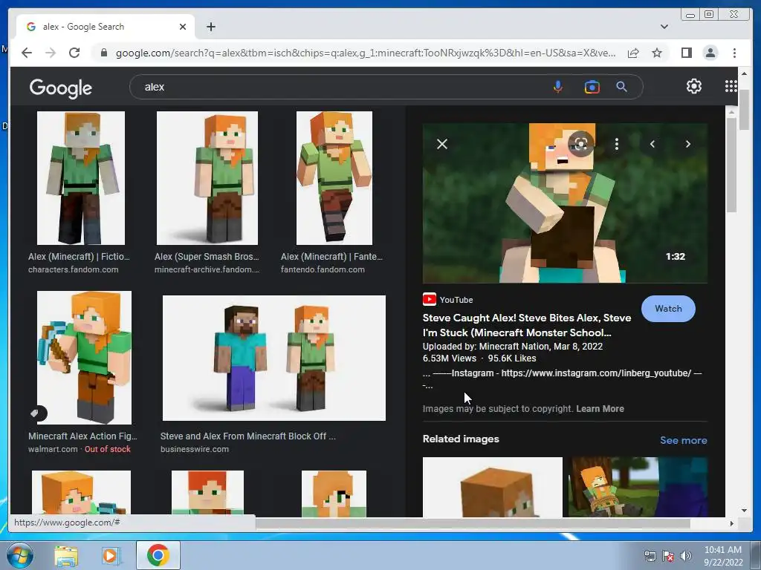This screenshot has width=761, height=570.
Task: Reload the Google search page
Action: click(x=74, y=53)
